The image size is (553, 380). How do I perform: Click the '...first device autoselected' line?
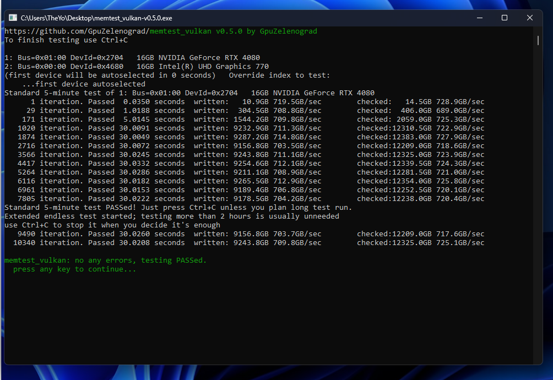pyautogui.click(x=84, y=84)
